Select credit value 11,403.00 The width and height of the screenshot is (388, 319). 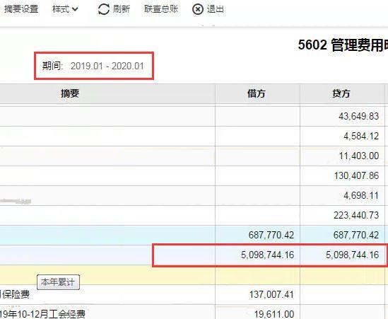359,156
